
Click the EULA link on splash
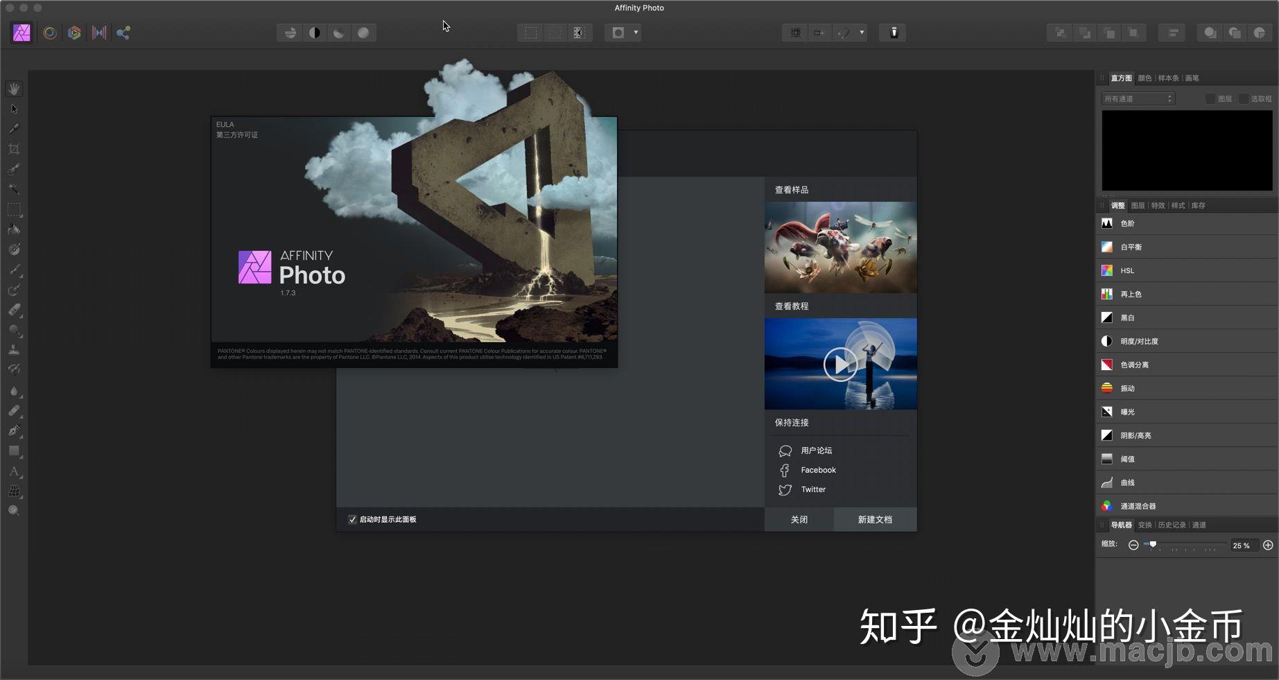[x=225, y=125]
